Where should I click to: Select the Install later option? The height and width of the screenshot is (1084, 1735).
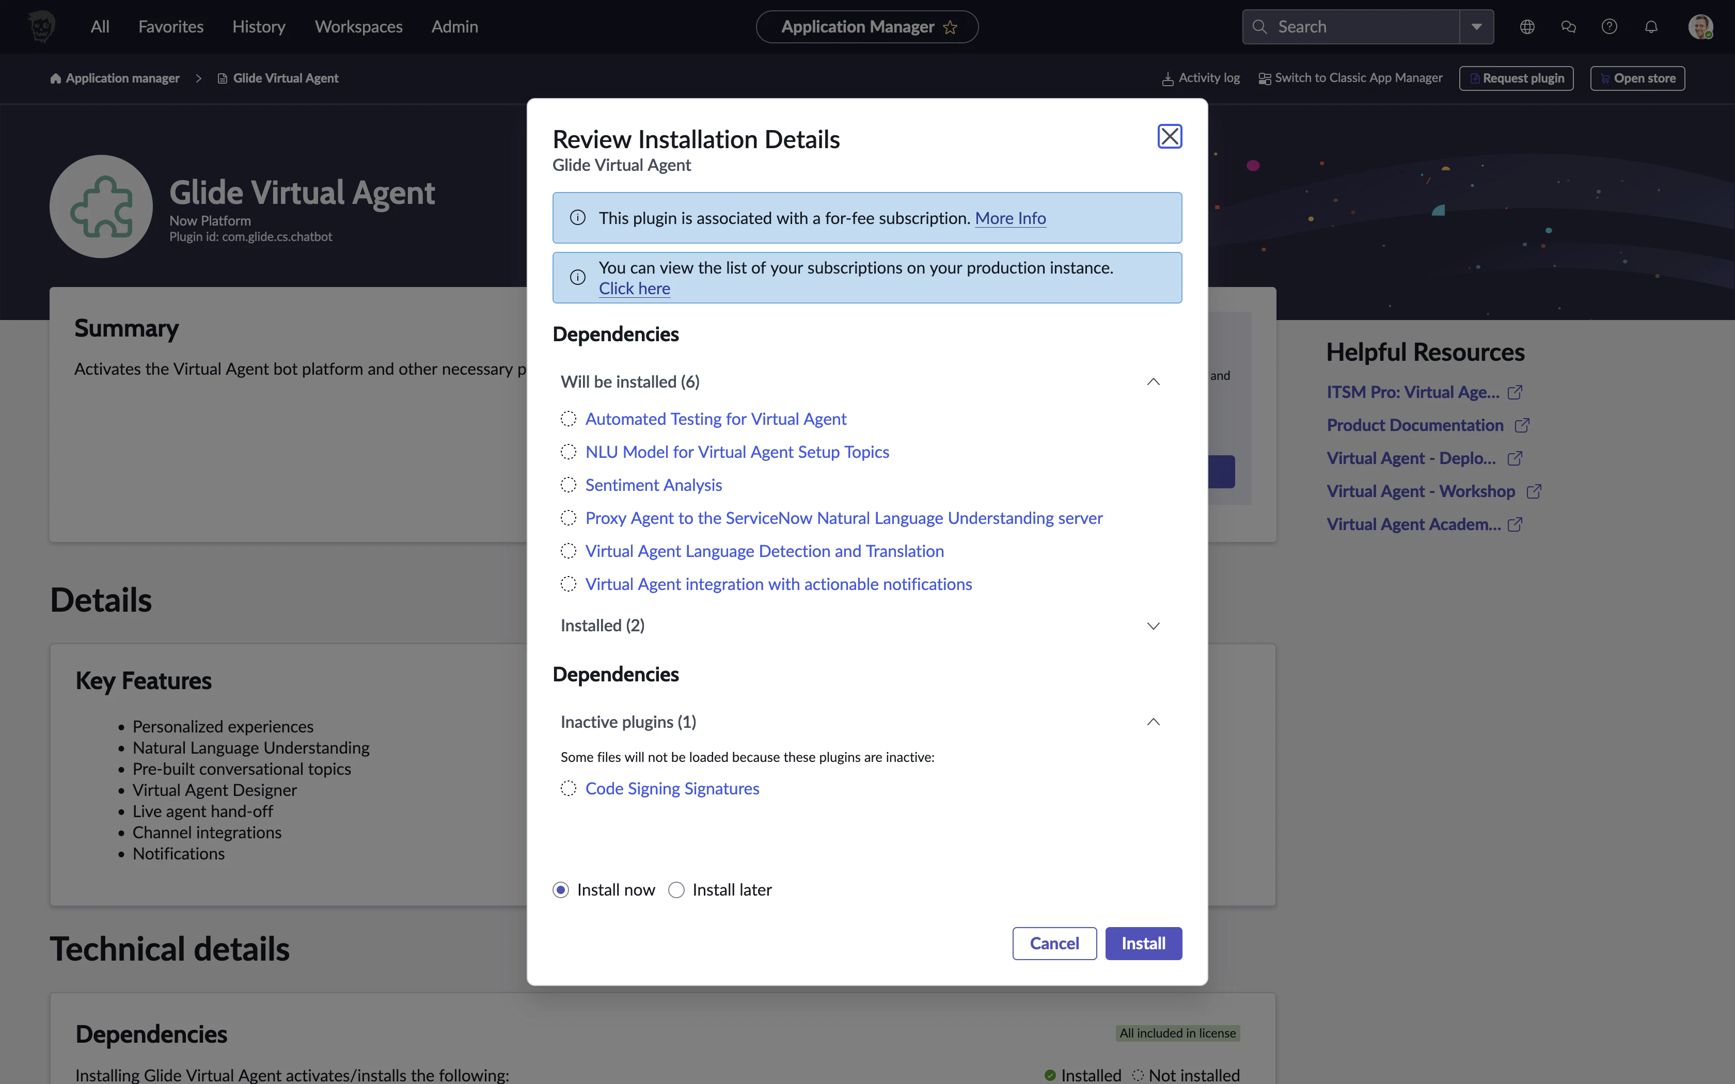pos(676,890)
